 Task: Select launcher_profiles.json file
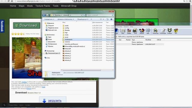[71, 44]
